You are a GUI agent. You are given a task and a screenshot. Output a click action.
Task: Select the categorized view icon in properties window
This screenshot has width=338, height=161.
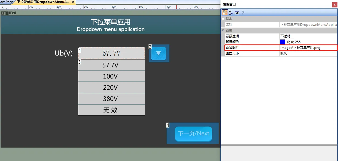click(x=225, y=12)
